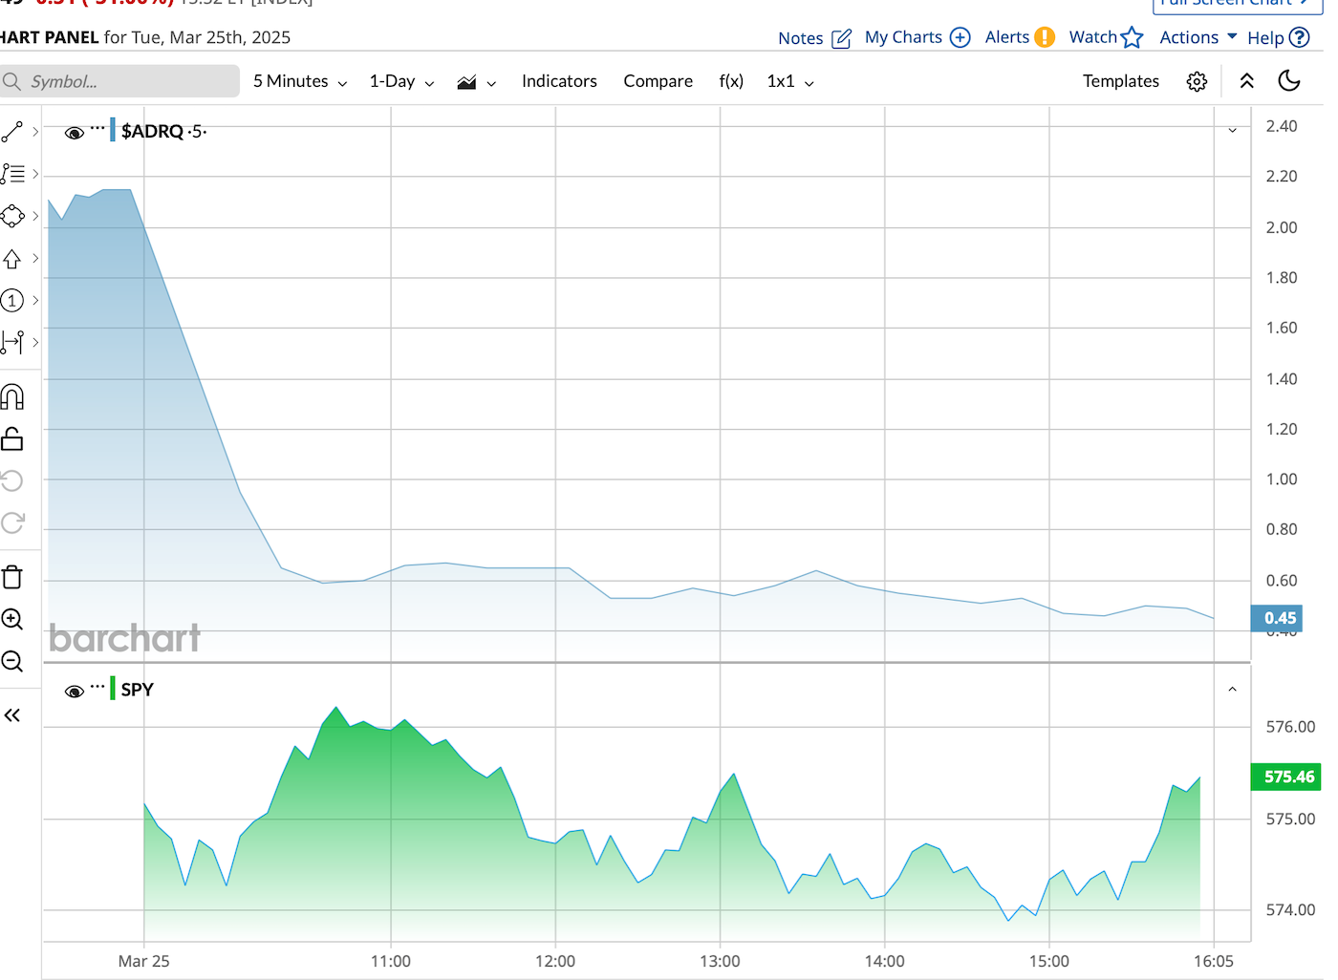Zoom out of the chart
The width and height of the screenshot is (1338, 980).
(12, 661)
